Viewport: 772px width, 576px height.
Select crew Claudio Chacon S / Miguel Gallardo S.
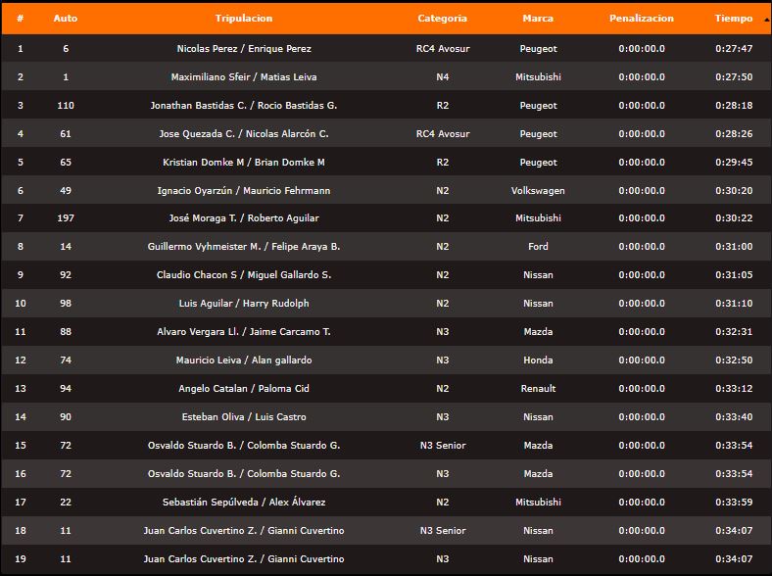coord(244,275)
